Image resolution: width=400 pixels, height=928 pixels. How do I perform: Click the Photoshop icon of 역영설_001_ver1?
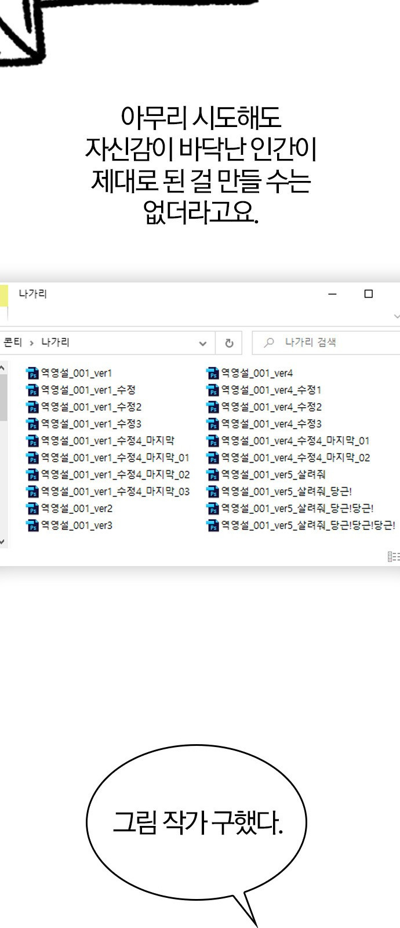pos(32,374)
